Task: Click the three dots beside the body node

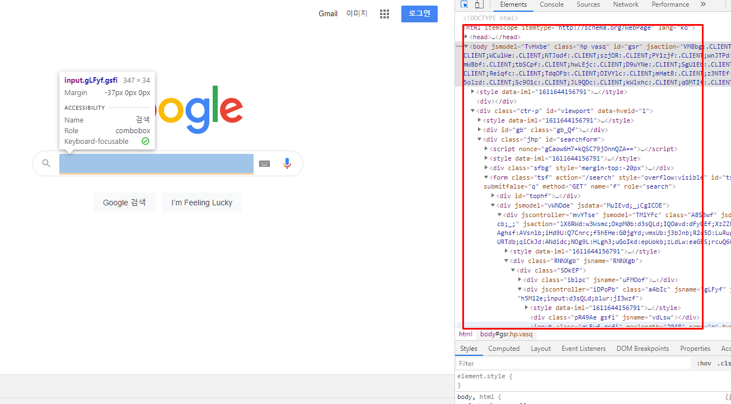Action: (x=459, y=46)
